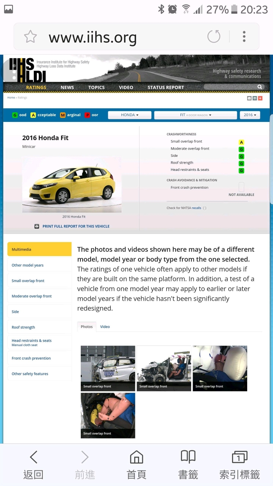This screenshot has height=486, width=273.
Task: Select Other safety features in sidebar
Action: pos(39,374)
